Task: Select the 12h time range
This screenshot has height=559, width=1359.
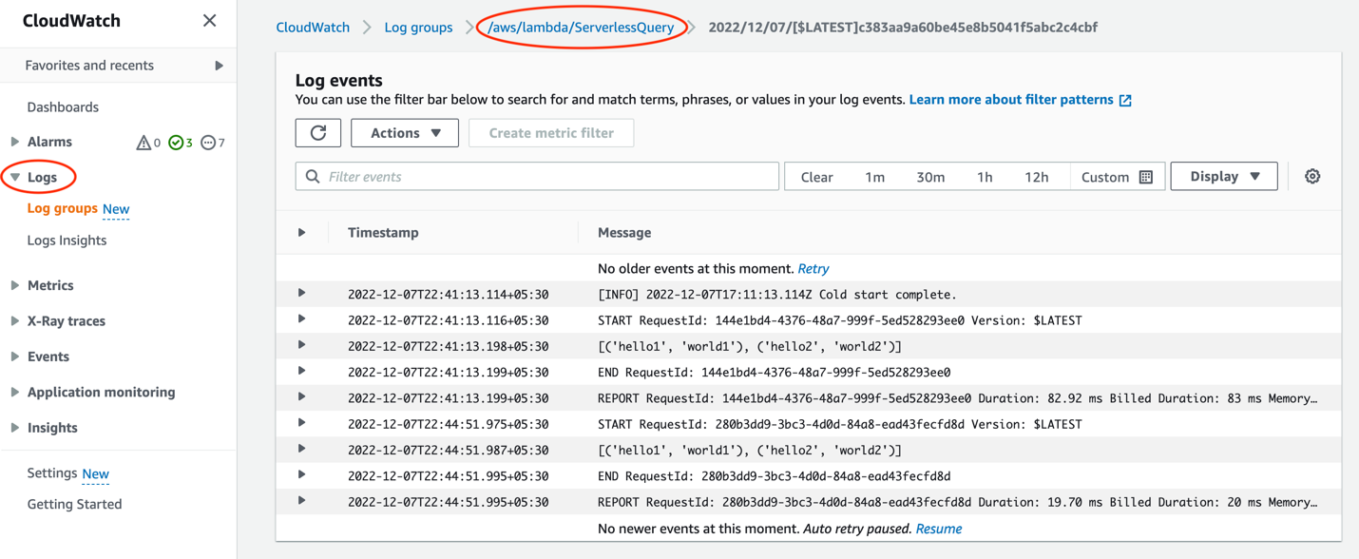Action: click(1037, 177)
